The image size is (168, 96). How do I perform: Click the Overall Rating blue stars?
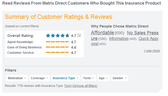click(58, 36)
